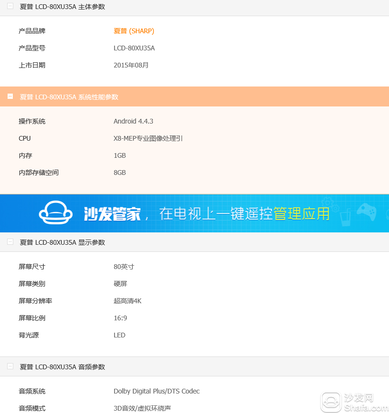The height and width of the screenshot is (413, 389).
Task: Click the 背光源 label
Action: pyautogui.click(x=28, y=336)
